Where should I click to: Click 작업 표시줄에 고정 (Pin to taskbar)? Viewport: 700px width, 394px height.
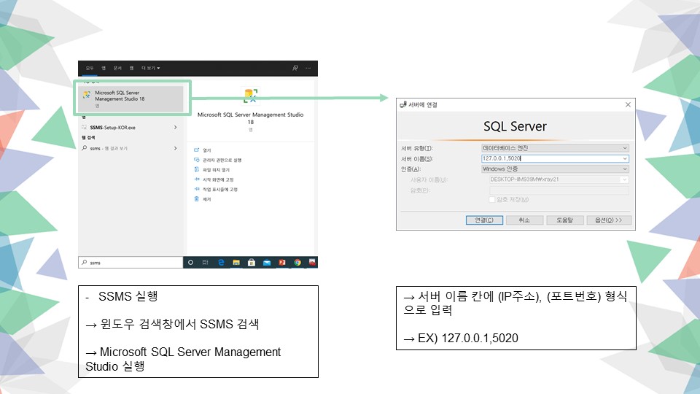point(220,190)
